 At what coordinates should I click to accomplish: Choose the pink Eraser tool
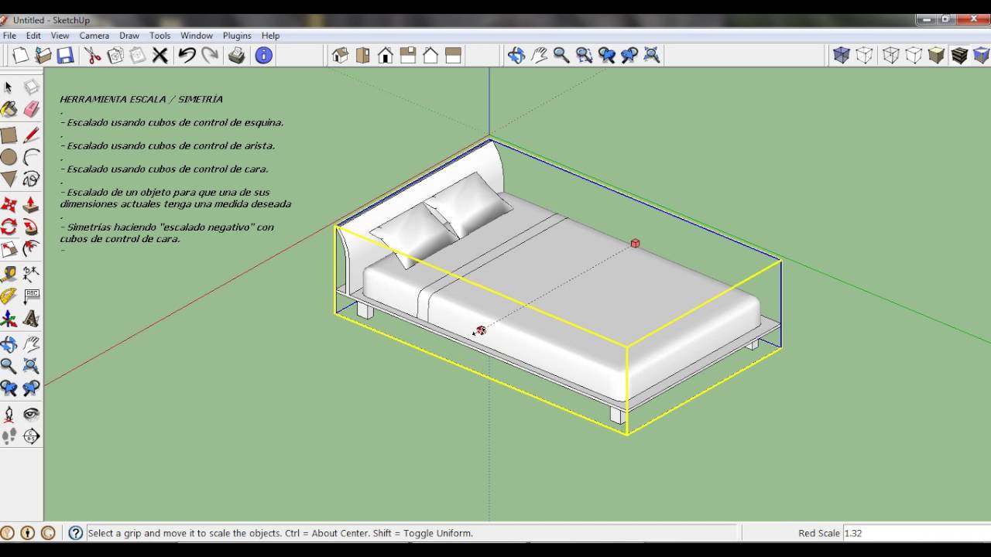(x=31, y=110)
